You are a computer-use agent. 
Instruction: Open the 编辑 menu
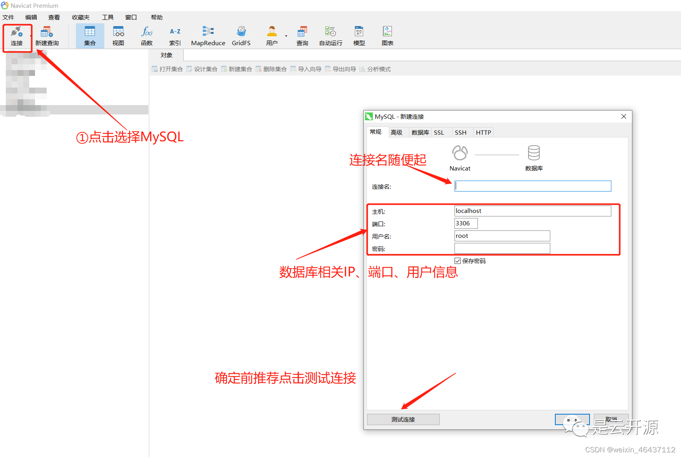click(x=31, y=17)
